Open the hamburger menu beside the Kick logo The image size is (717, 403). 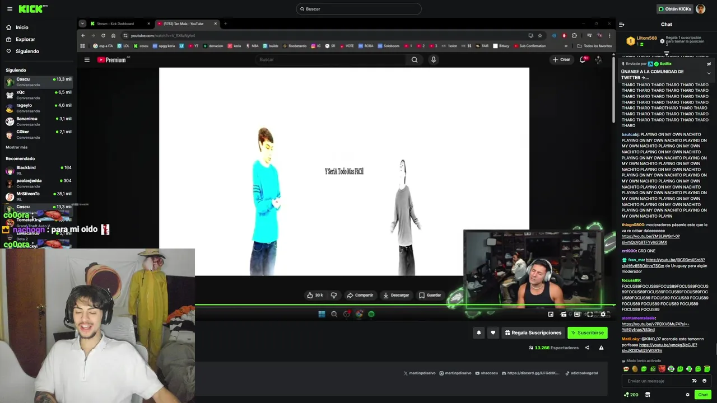(10, 9)
